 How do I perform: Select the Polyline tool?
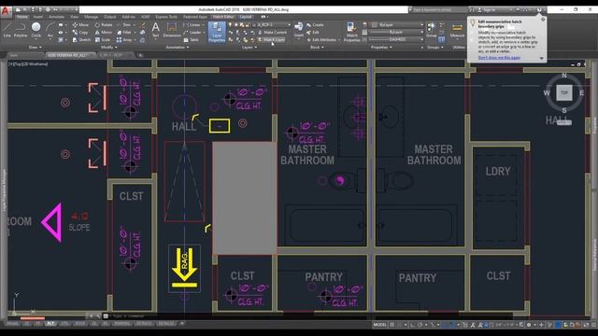21,30
